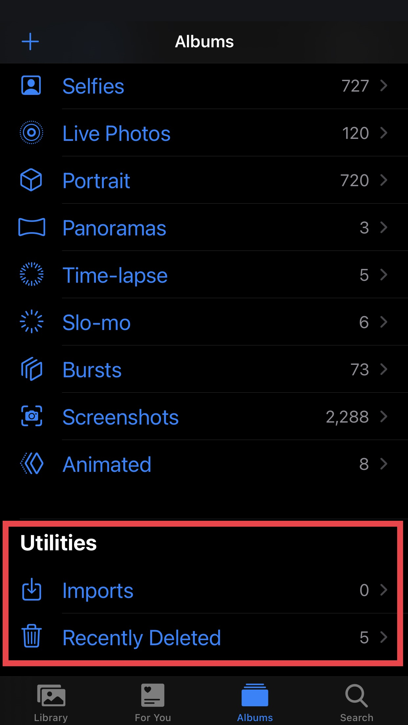The image size is (408, 725).
Task: Open Animated via its right chevron
Action: pos(384,464)
